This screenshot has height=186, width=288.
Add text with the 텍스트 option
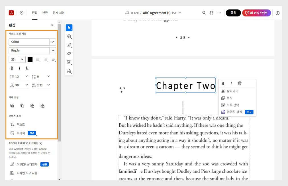(18, 124)
